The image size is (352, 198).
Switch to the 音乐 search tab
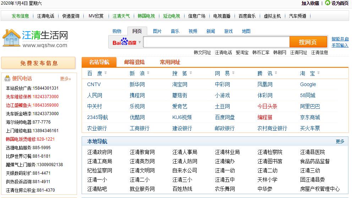[x=175, y=31]
